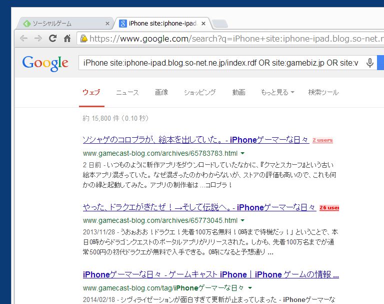Click URL text www.gamecast-blog.com/archives/65773045.html

click(160, 220)
